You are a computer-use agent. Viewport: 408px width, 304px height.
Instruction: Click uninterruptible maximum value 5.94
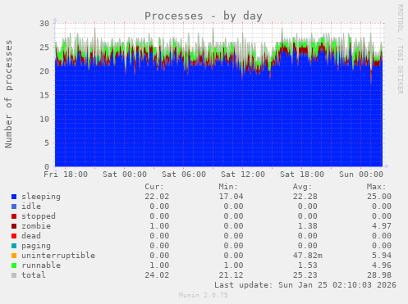pos(382,256)
